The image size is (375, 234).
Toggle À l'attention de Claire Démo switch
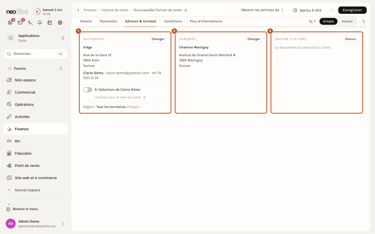(x=88, y=90)
